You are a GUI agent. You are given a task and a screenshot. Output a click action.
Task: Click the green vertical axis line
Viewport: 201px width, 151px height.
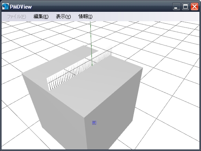click(91, 43)
